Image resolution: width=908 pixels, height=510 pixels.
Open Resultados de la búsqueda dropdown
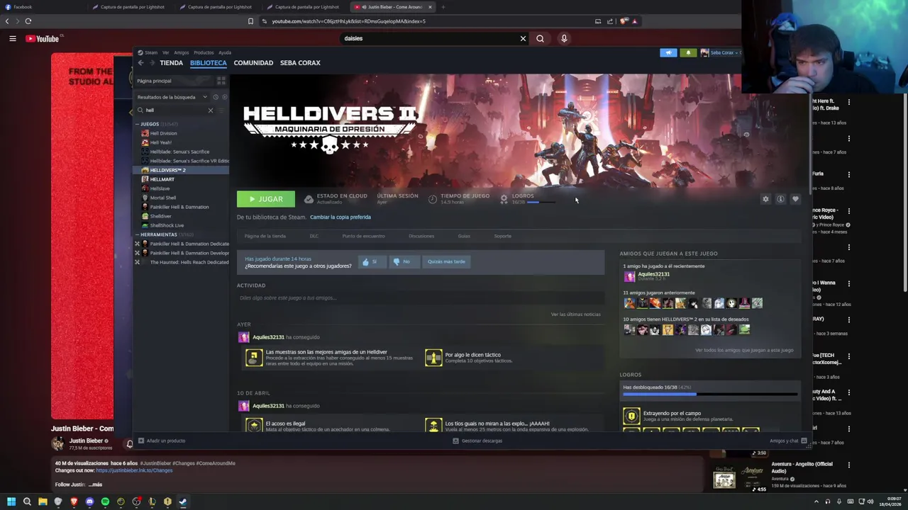172,97
